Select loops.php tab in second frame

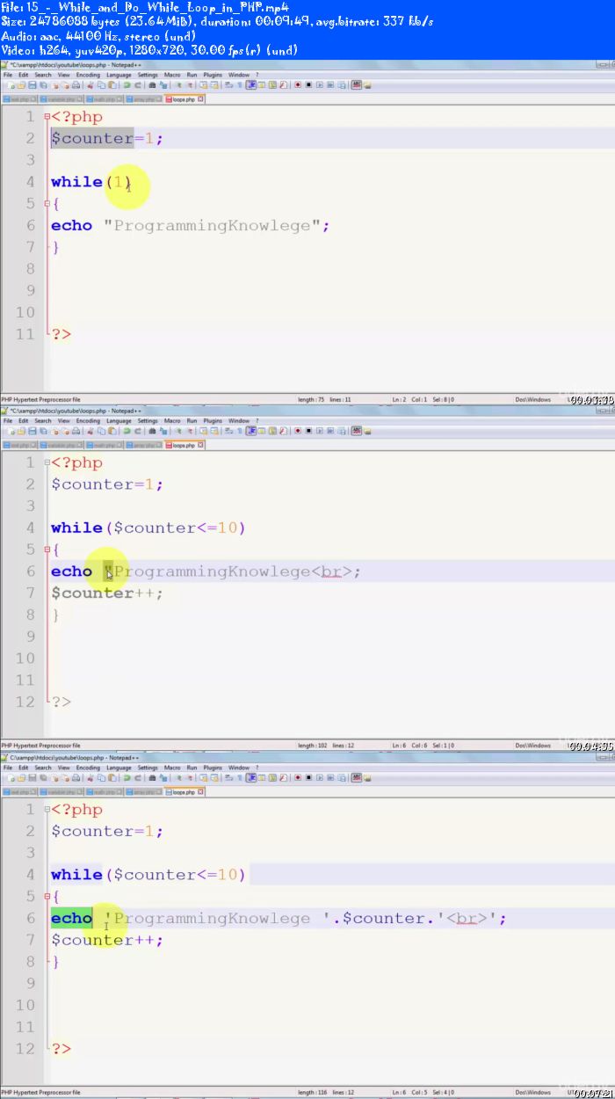184,446
